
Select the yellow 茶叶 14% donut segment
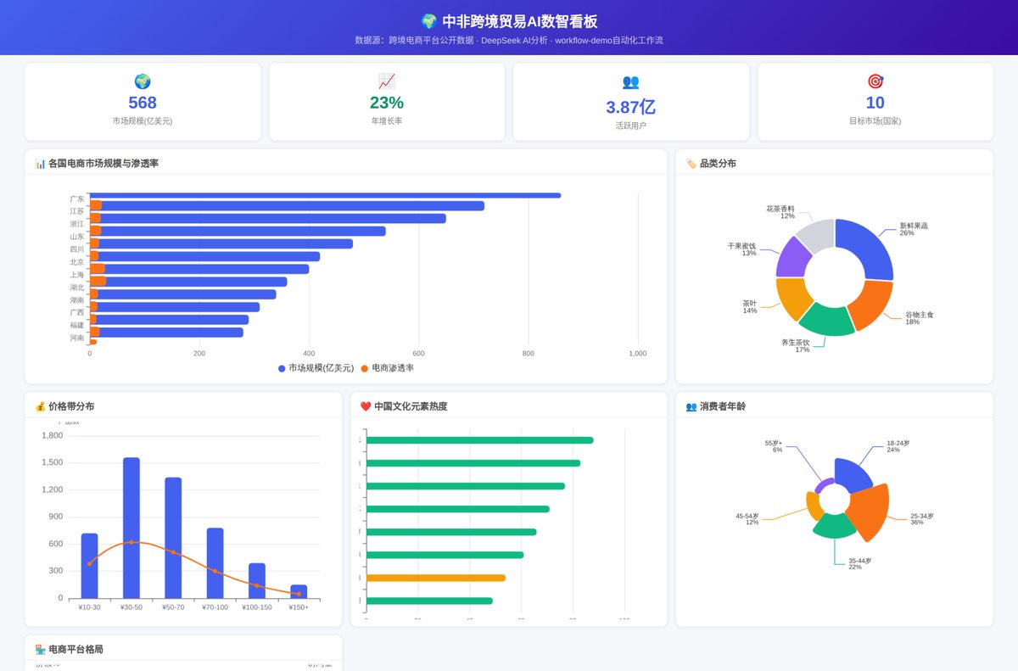tap(792, 299)
